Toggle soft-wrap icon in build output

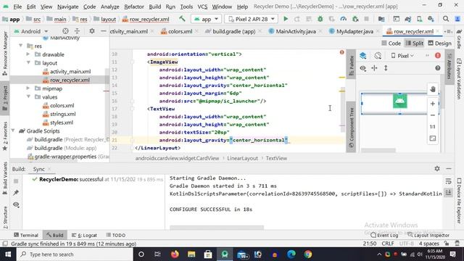point(448,181)
